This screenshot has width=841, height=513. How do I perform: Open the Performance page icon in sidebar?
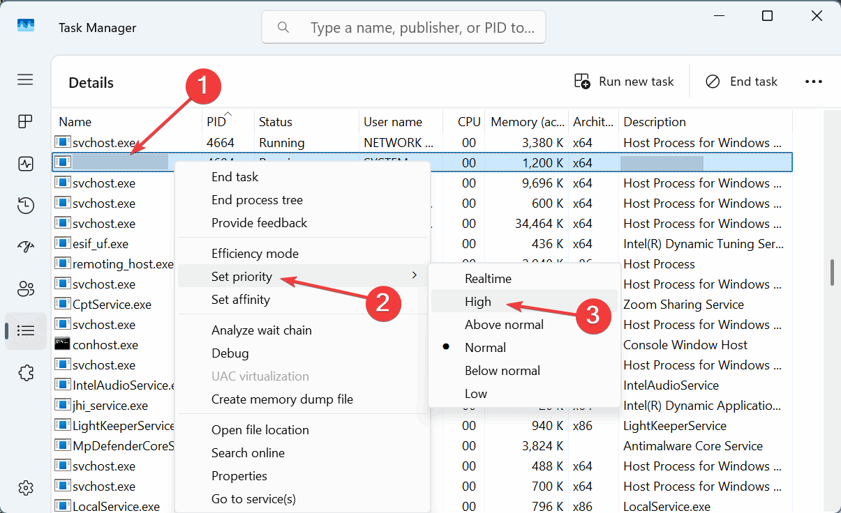click(25, 164)
